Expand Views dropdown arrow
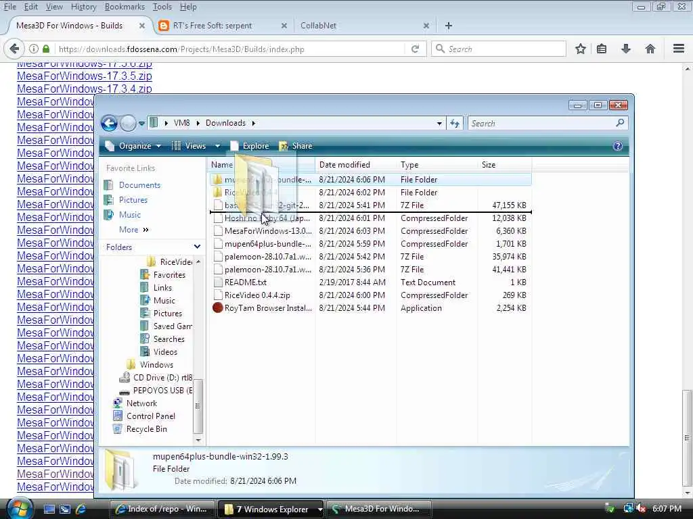The height and width of the screenshot is (519, 693). click(x=217, y=146)
